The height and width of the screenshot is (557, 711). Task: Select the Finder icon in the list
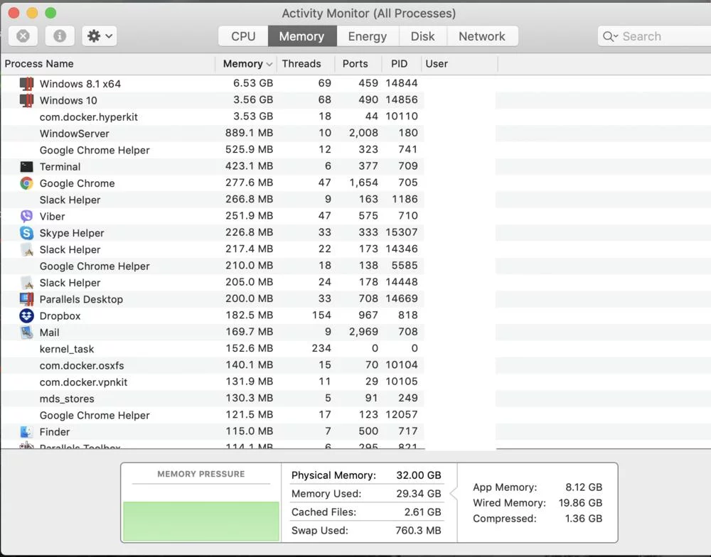click(26, 431)
